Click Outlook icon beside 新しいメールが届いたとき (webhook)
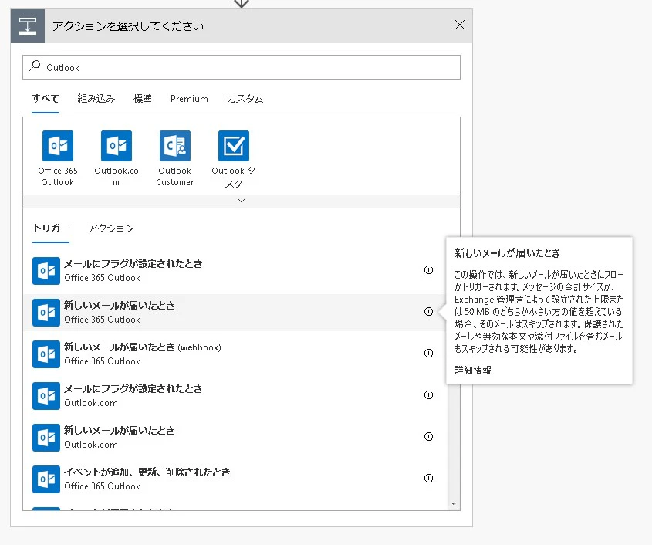This screenshot has height=545, width=652. [46, 354]
